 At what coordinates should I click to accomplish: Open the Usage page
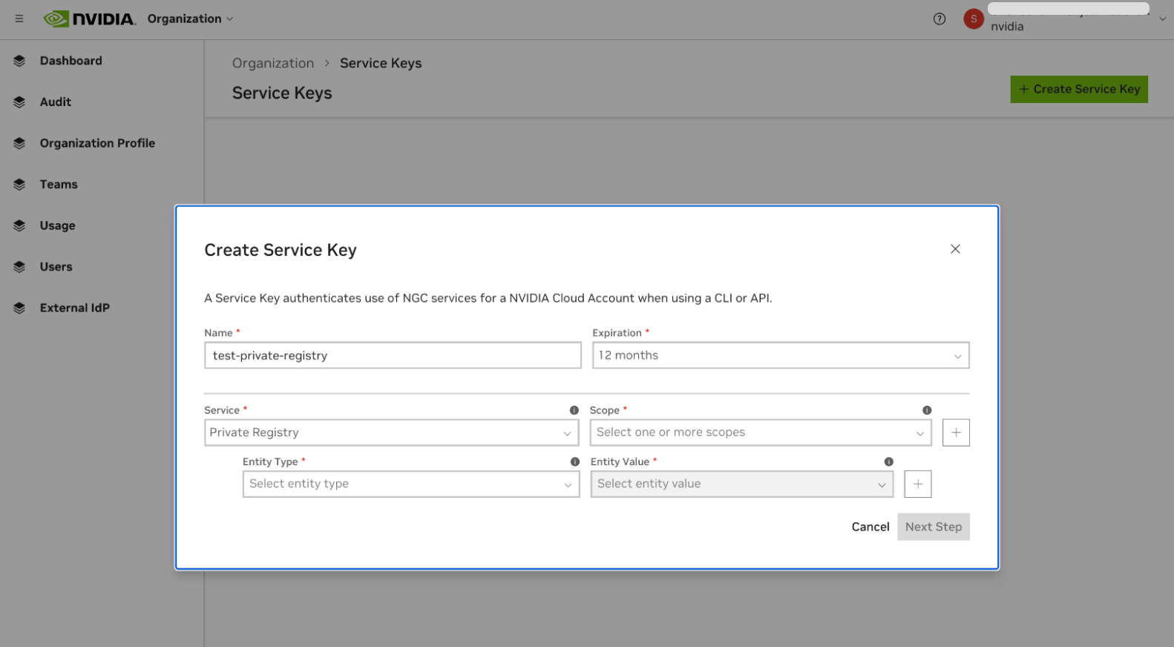point(58,226)
